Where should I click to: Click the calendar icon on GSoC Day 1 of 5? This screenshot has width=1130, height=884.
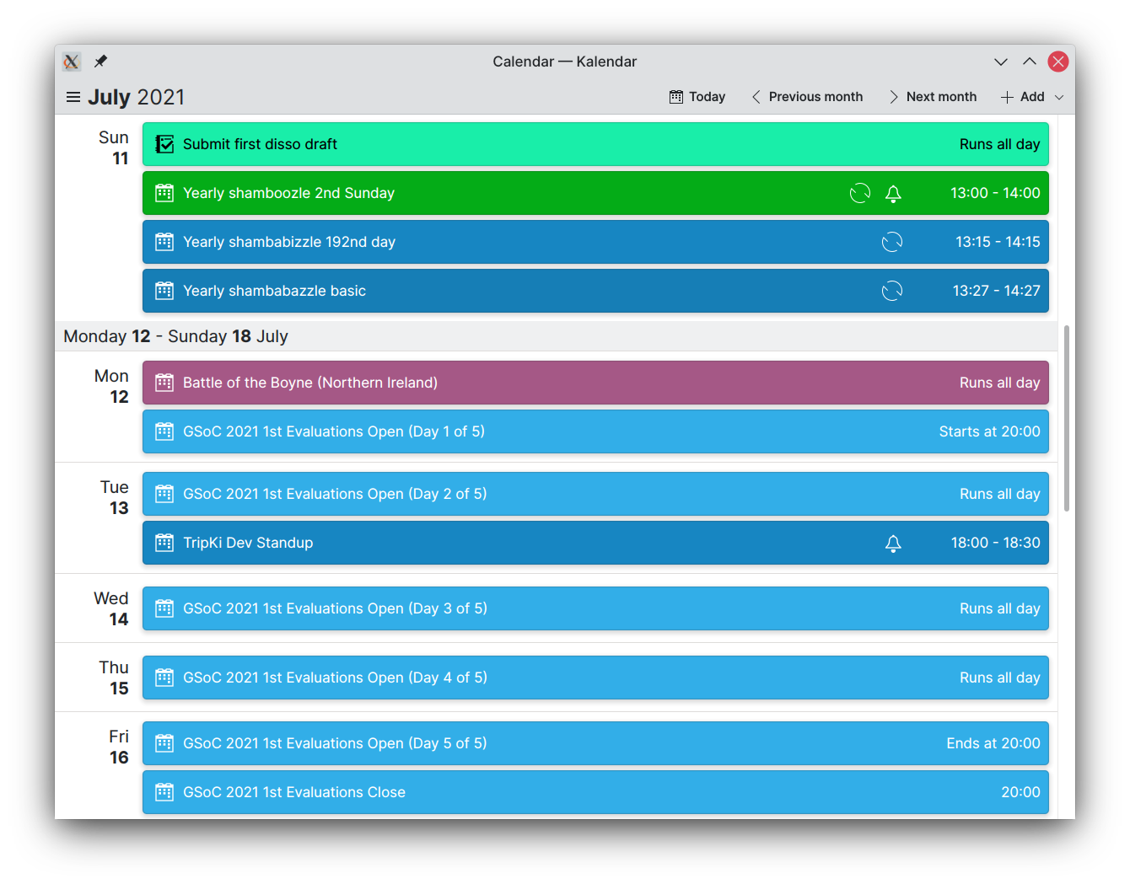click(x=164, y=431)
